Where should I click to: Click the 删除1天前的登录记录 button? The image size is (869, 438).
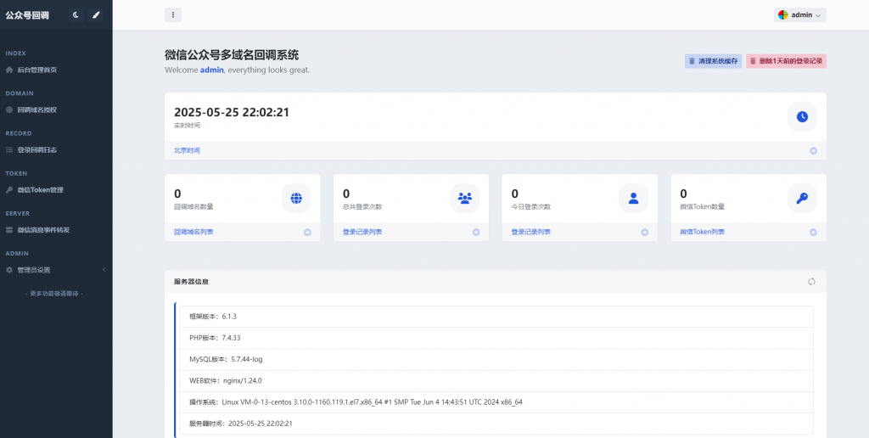[787, 61]
